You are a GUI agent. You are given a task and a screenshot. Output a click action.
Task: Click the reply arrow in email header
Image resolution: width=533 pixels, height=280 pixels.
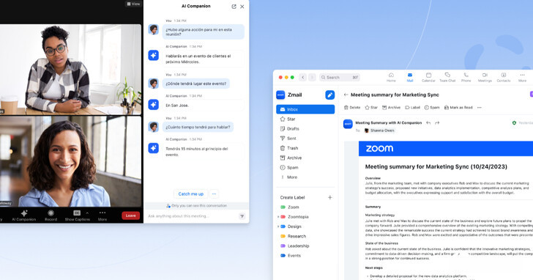click(x=428, y=123)
